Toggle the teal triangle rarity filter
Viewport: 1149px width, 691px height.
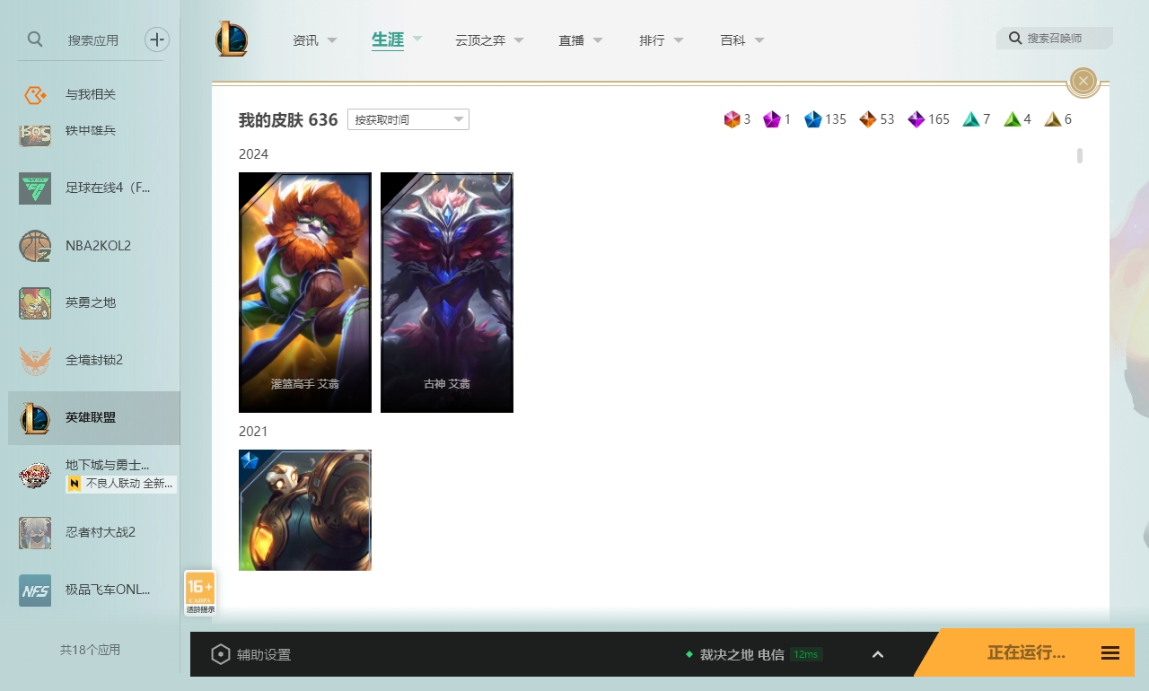coord(971,118)
